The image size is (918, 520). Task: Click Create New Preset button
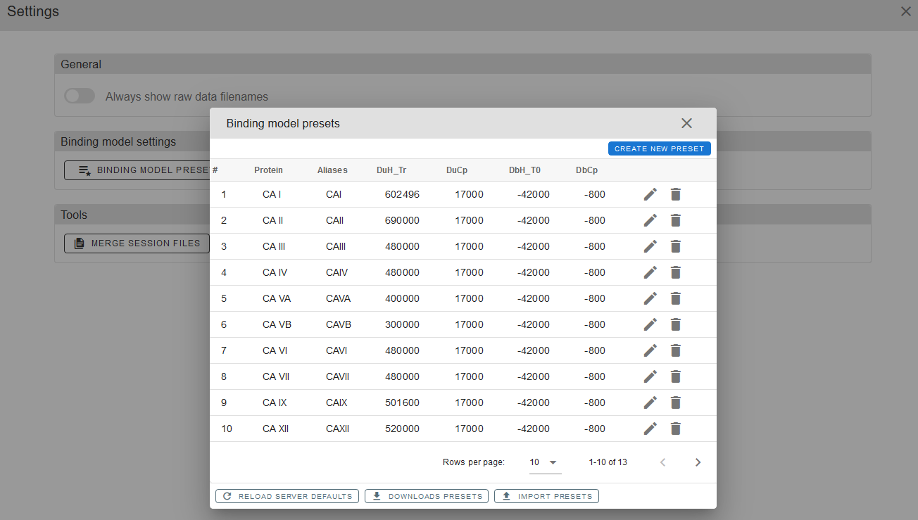659,148
